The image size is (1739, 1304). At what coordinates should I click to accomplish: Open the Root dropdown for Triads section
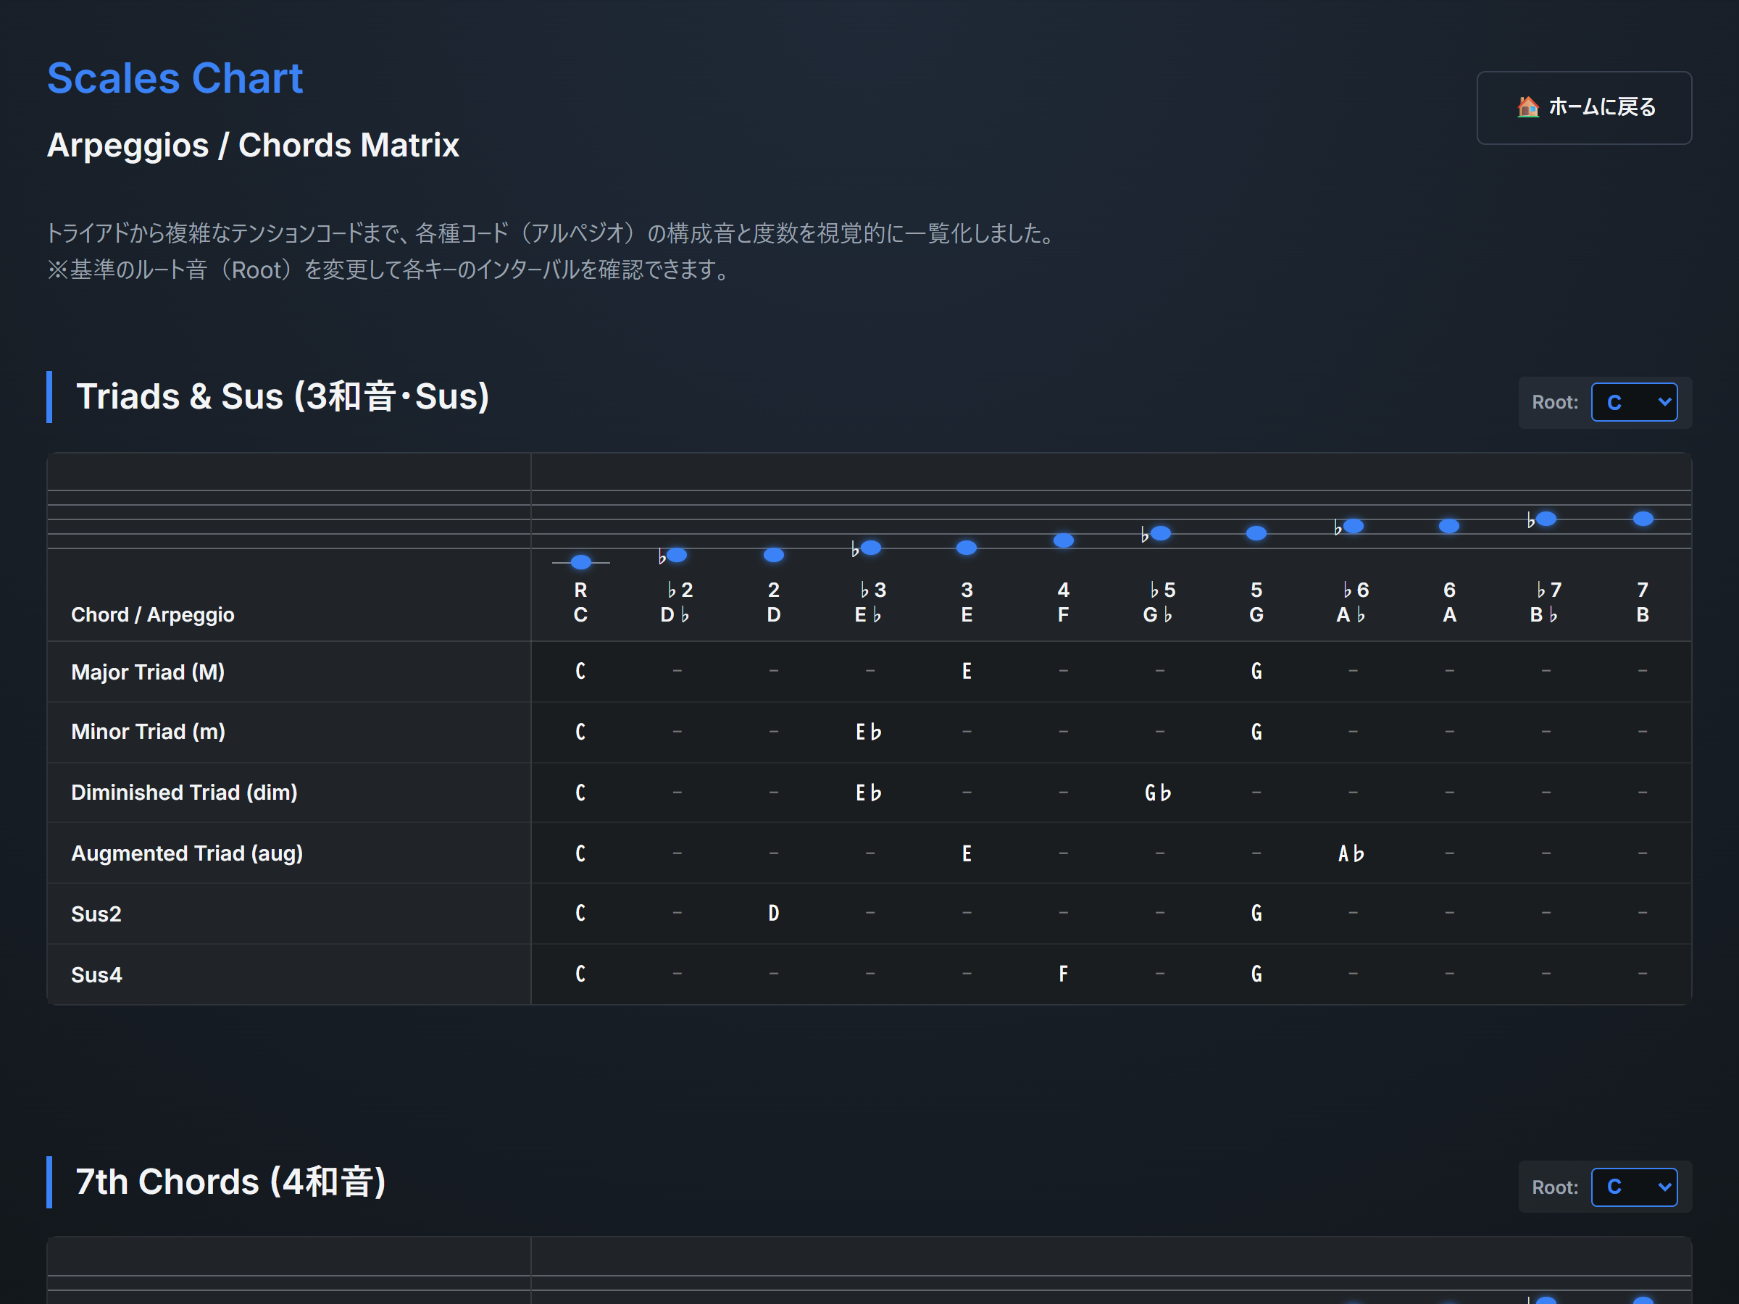click(x=1633, y=403)
